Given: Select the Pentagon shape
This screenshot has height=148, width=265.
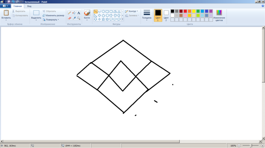Looking at the screenshot, I should 103,16.
